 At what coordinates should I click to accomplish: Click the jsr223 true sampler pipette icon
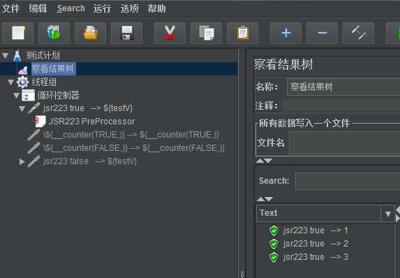[34, 108]
